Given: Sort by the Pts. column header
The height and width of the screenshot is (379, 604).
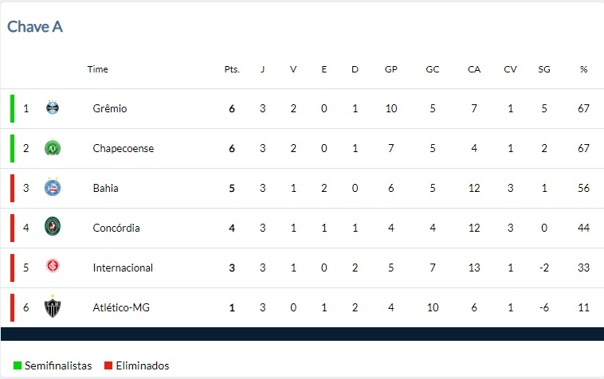Looking at the screenshot, I should 232,69.
